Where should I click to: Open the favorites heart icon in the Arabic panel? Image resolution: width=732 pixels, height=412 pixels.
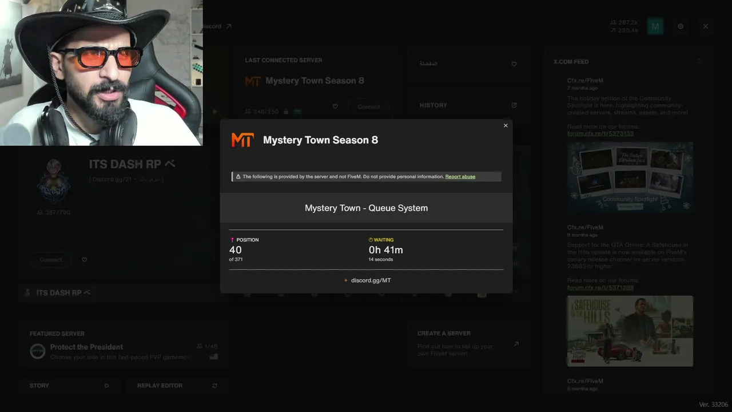coord(514,64)
